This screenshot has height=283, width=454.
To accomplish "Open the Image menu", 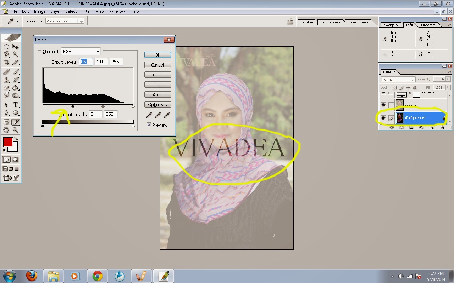I will click(40, 11).
